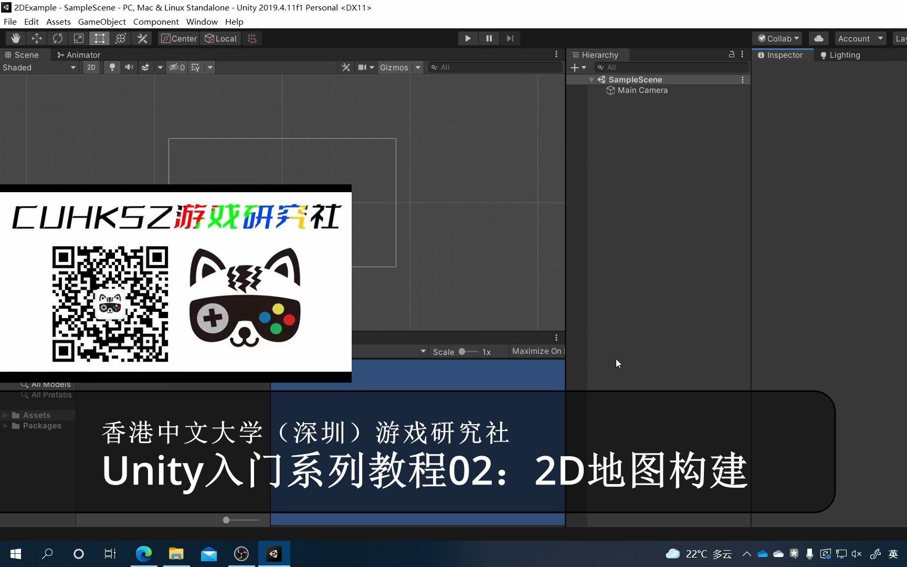The image size is (907, 567).
Task: Open grid settings dropdown arrow
Action: point(210,67)
